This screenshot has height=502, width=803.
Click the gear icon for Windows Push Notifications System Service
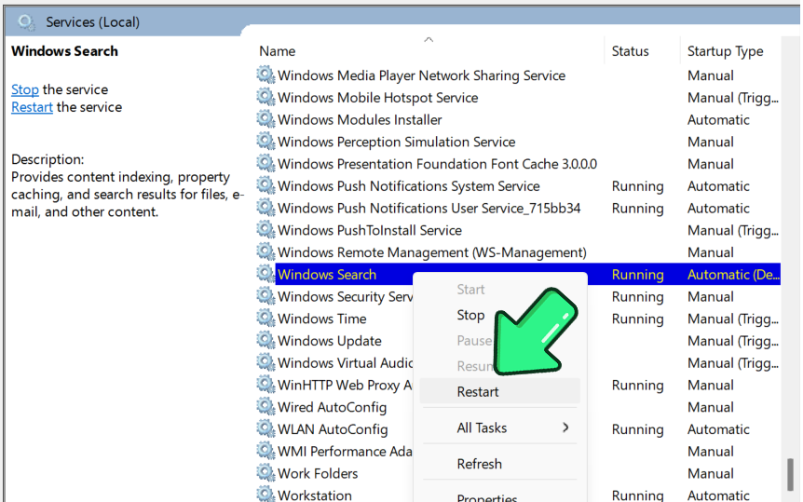[x=265, y=185]
